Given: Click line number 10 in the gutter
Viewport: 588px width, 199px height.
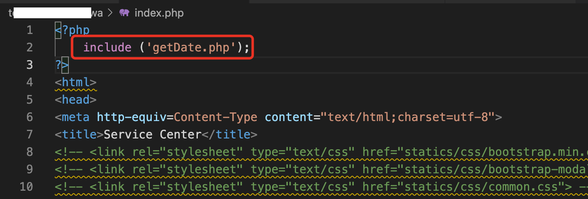Looking at the screenshot, I should click(x=26, y=187).
